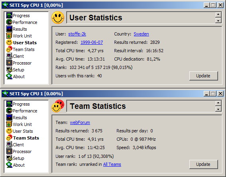226x177 pixels.
Task: Click User Stats smiley icon in Team Statistics sidebar
Action: point(9,131)
